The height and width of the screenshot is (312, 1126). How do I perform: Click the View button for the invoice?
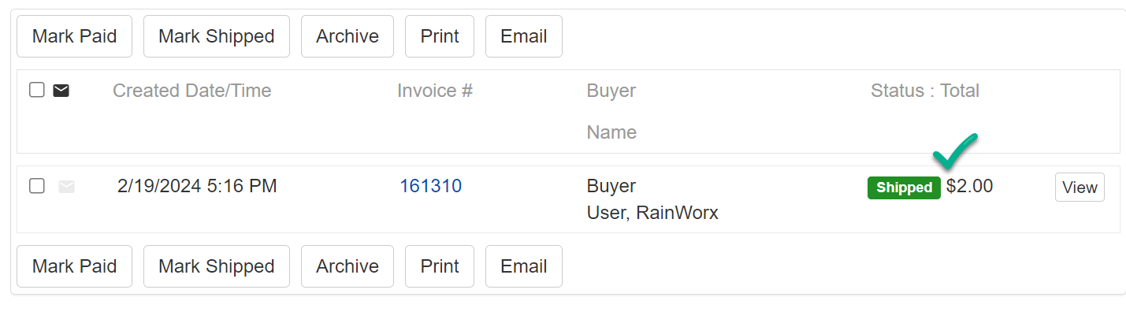pos(1080,188)
